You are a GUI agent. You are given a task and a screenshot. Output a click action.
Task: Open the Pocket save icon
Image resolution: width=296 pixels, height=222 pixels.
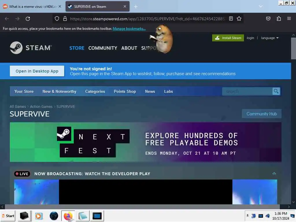(x=268, y=18)
